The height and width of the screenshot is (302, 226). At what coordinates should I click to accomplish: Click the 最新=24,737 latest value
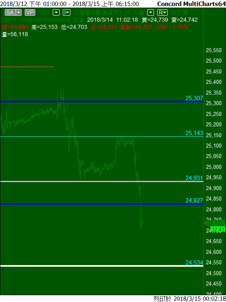pyautogui.click(x=136, y=27)
